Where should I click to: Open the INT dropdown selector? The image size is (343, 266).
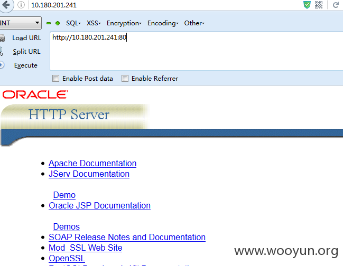pos(21,23)
